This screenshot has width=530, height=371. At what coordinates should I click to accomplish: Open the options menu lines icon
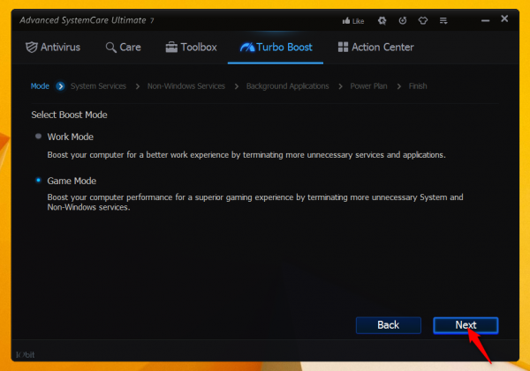pyautogui.click(x=443, y=21)
